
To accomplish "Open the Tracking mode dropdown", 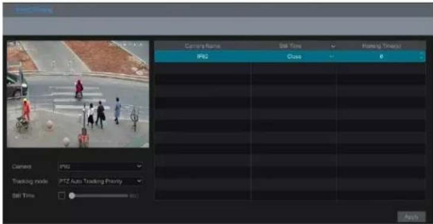I will click(101, 181).
